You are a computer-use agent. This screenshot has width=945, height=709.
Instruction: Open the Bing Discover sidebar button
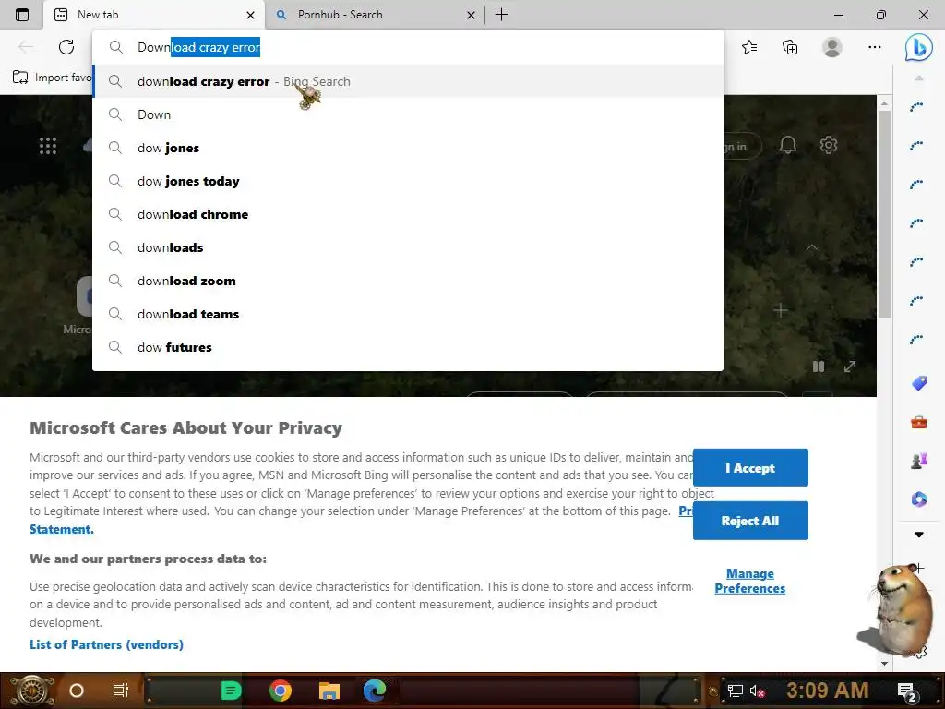[x=918, y=47]
